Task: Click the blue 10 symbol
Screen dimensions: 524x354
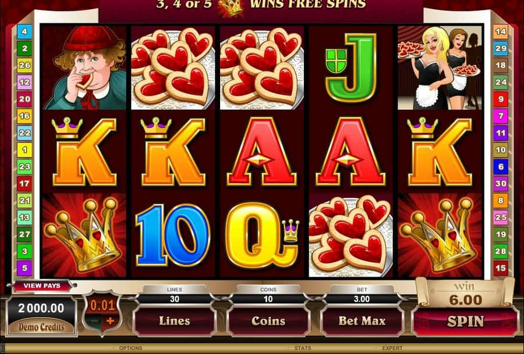Action: coord(173,235)
